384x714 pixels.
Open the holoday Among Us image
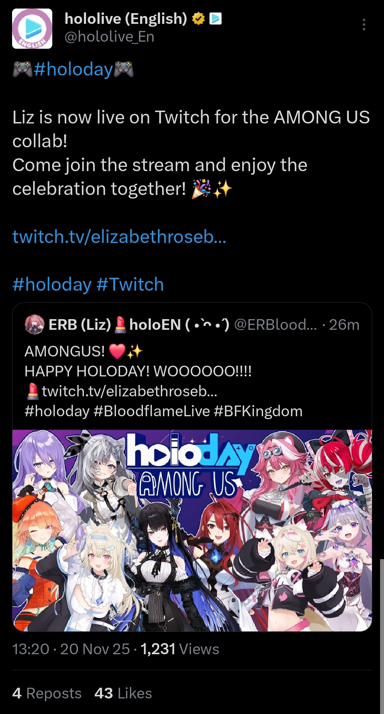coord(192,530)
